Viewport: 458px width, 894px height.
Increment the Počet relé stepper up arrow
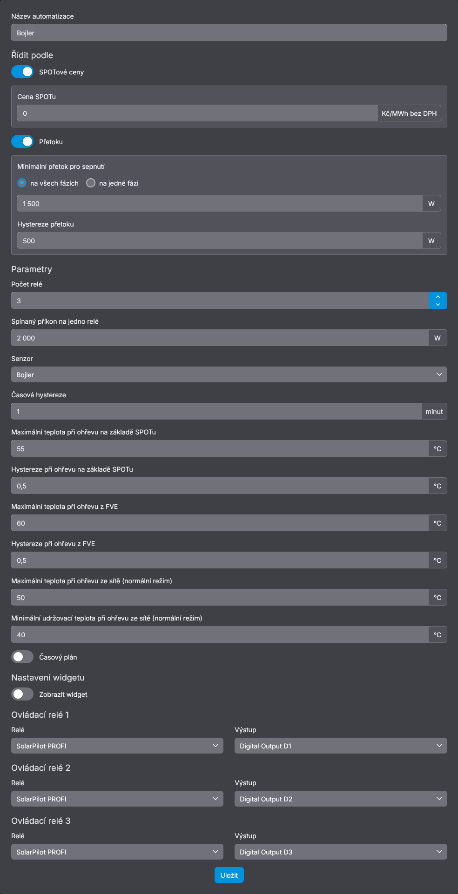(438, 297)
